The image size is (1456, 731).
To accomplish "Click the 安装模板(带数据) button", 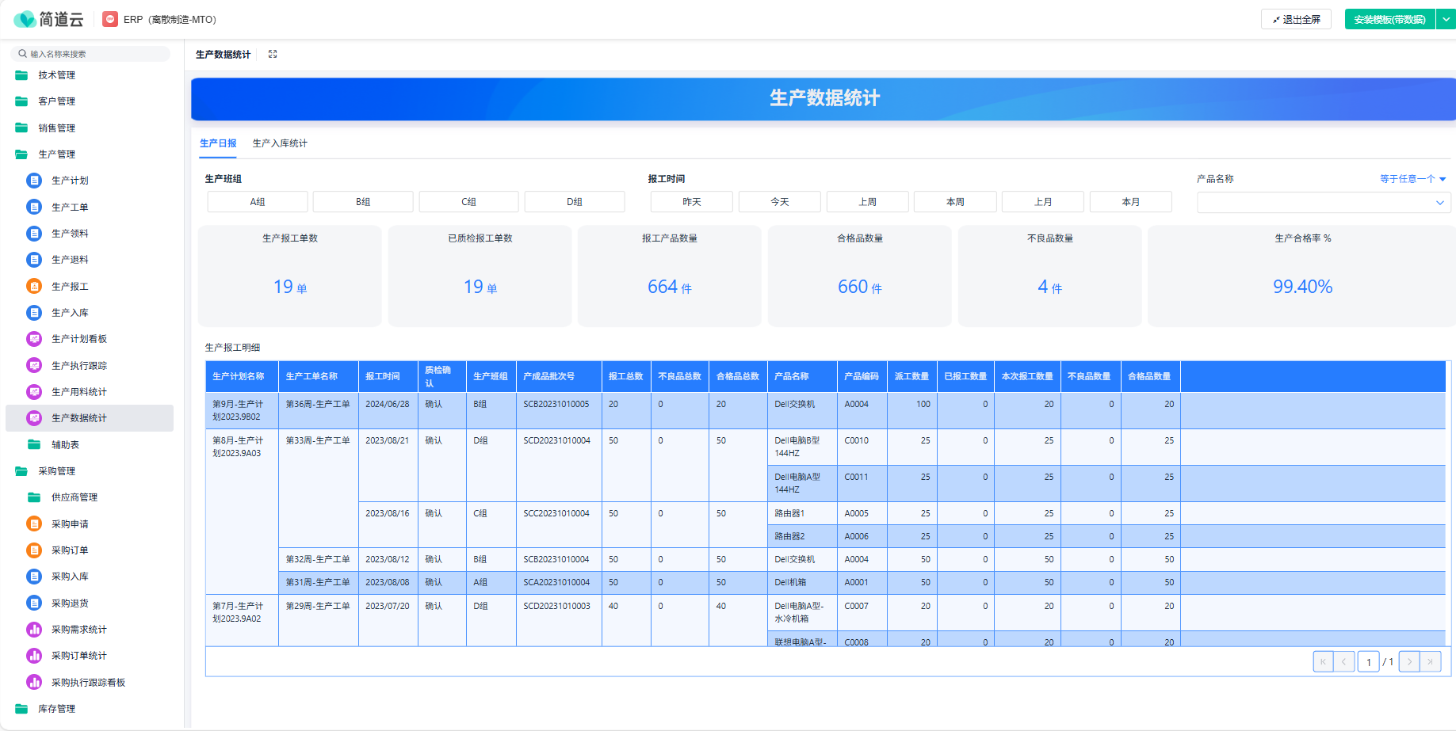I will pyautogui.click(x=1389, y=19).
